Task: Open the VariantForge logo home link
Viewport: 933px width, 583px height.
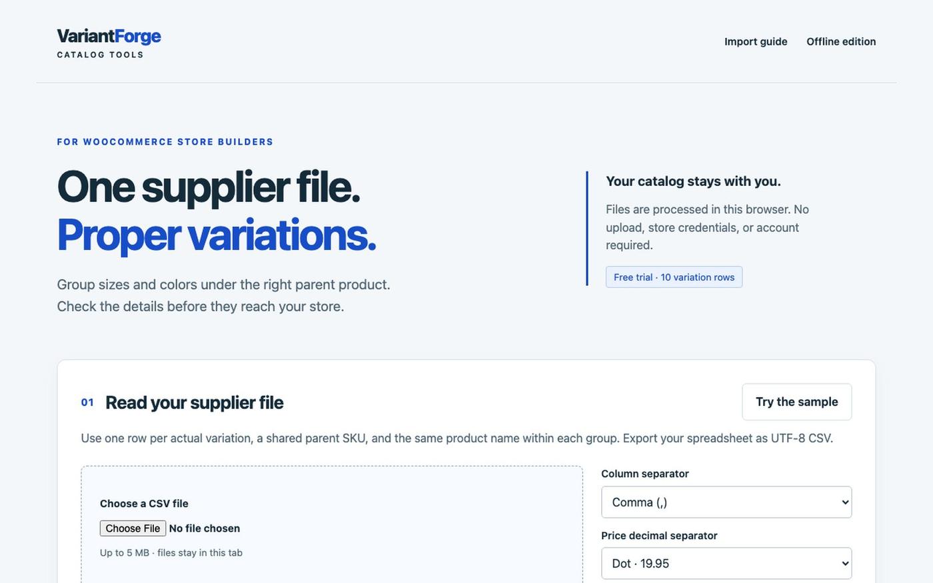Action: pyautogui.click(x=109, y=43)
